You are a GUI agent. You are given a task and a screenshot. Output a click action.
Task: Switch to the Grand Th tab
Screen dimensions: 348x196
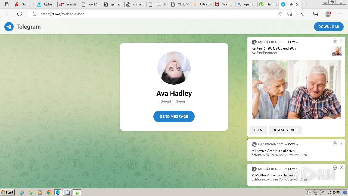pos(24,4)
